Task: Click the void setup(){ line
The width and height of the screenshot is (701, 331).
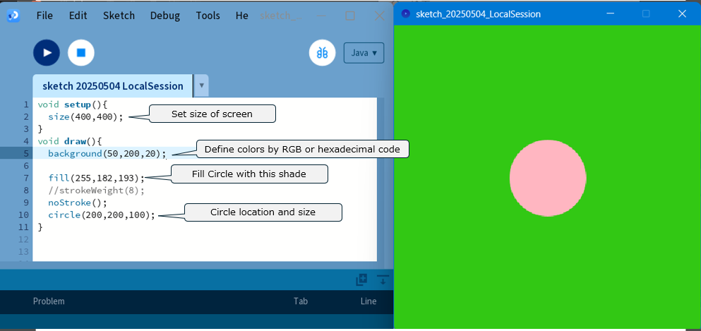Action: pos(73,104)
